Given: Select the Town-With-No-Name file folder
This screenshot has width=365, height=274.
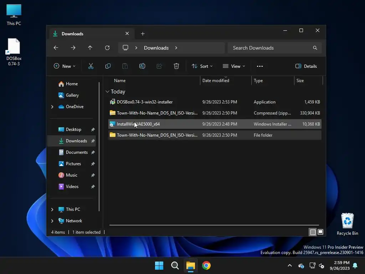Looking at the screenshot, I should click(215, 135).
